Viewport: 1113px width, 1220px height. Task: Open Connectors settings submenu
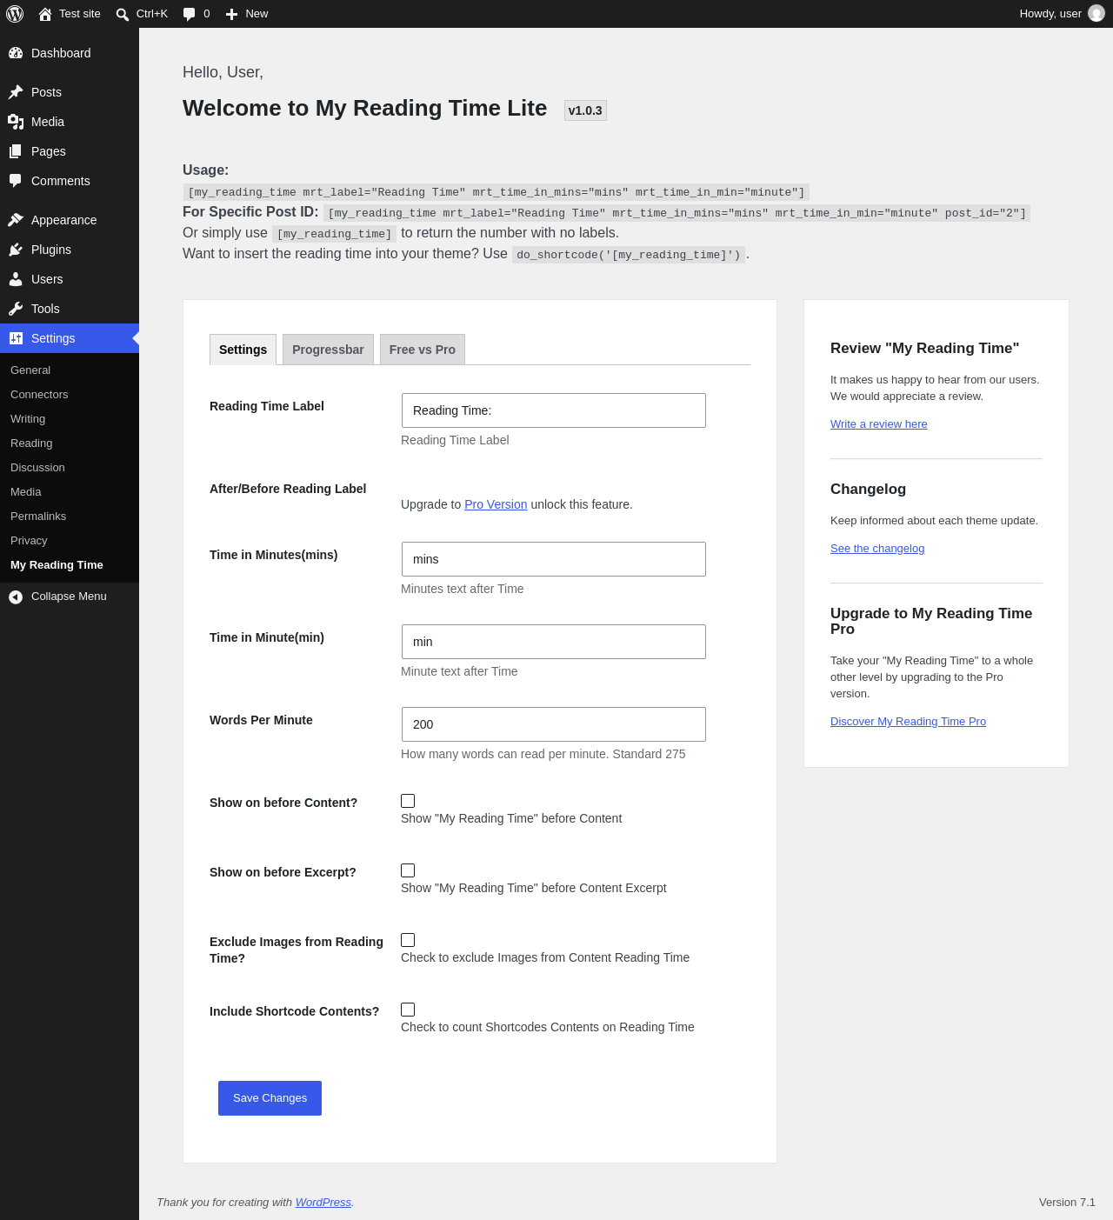[39, 395]
